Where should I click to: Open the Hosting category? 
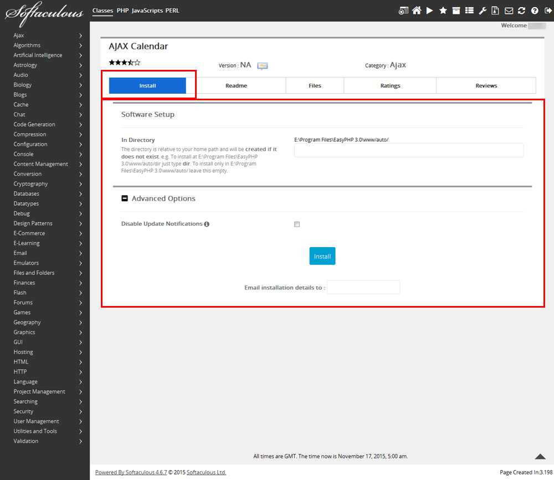(x=23, y=352)
